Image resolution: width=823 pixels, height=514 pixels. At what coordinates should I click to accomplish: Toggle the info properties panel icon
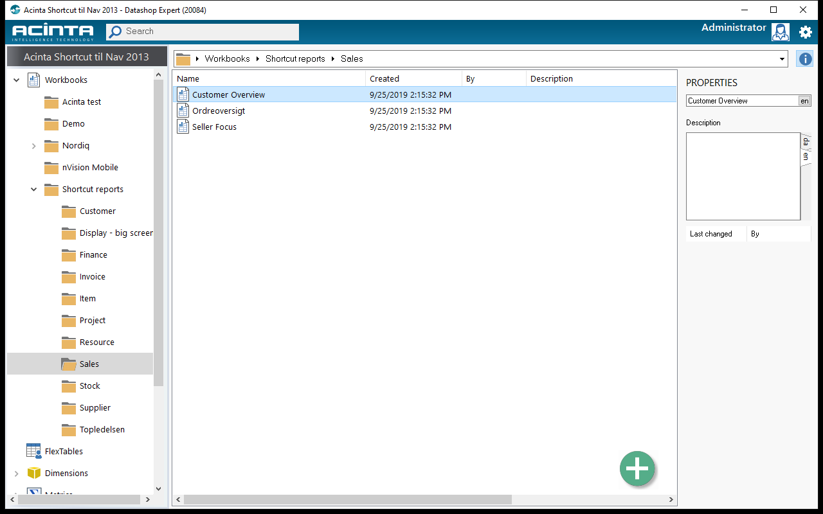(805, 58)
